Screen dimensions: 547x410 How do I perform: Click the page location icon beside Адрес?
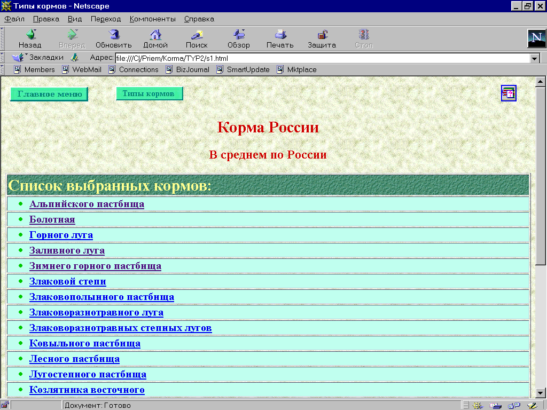coord(74,58)
